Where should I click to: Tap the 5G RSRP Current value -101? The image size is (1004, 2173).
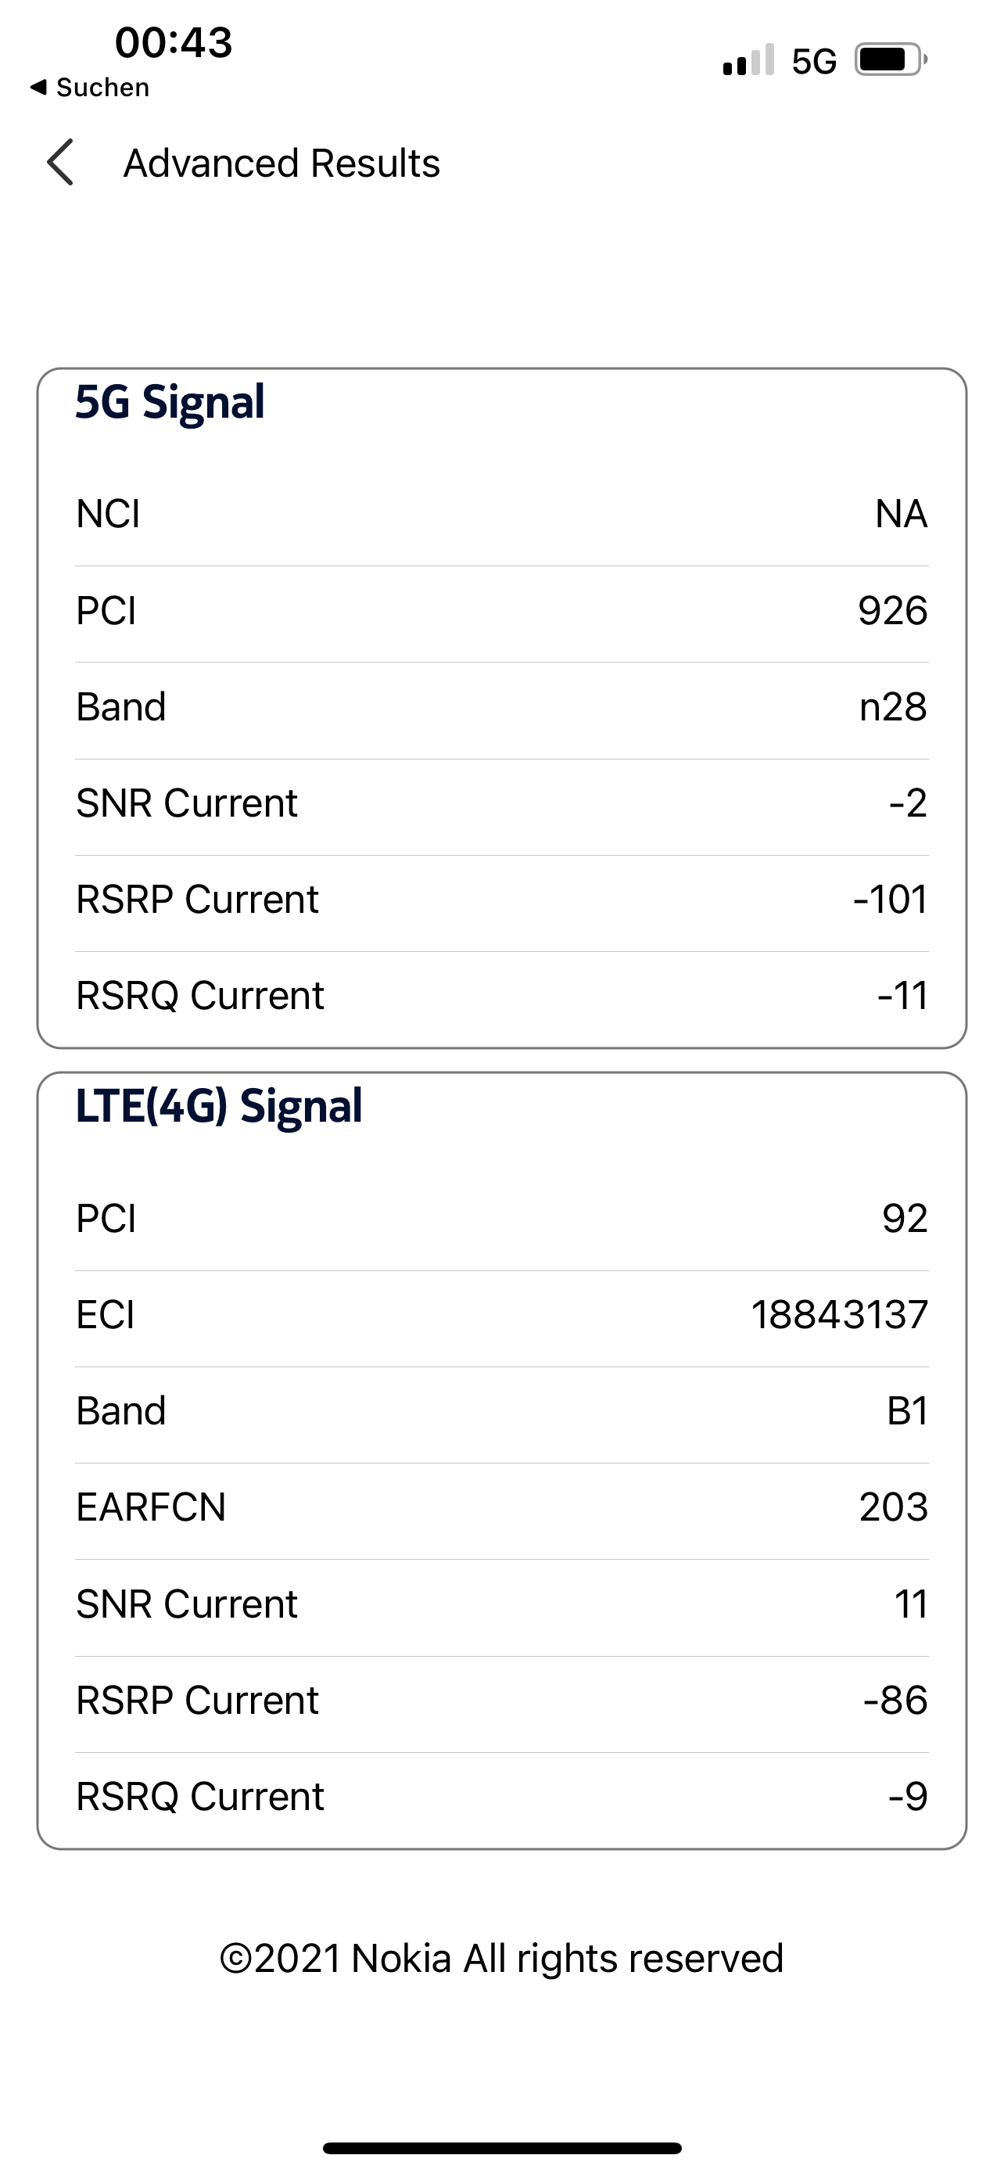click(x=890, y=900)
